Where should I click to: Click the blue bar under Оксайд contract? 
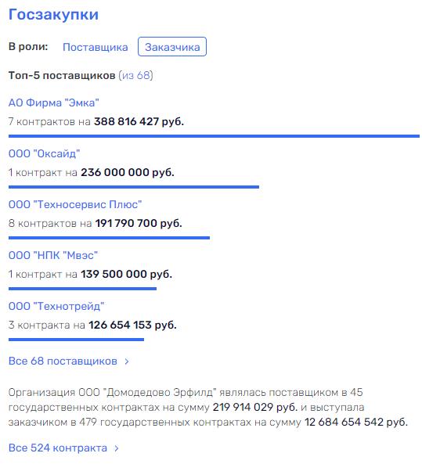(x=134, y=187)
